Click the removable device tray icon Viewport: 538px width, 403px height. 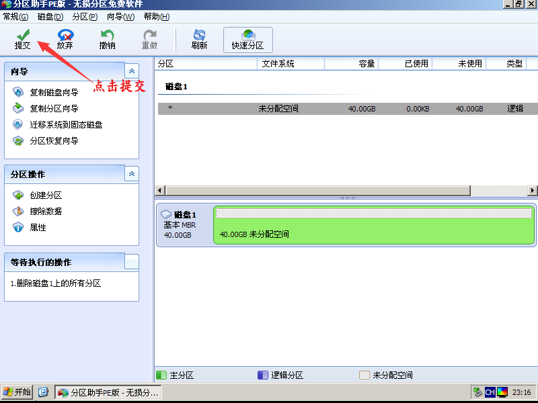click(477, 392)
